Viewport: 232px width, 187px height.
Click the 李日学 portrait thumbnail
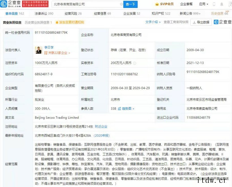pyautogui.click(x=38, y=50)
